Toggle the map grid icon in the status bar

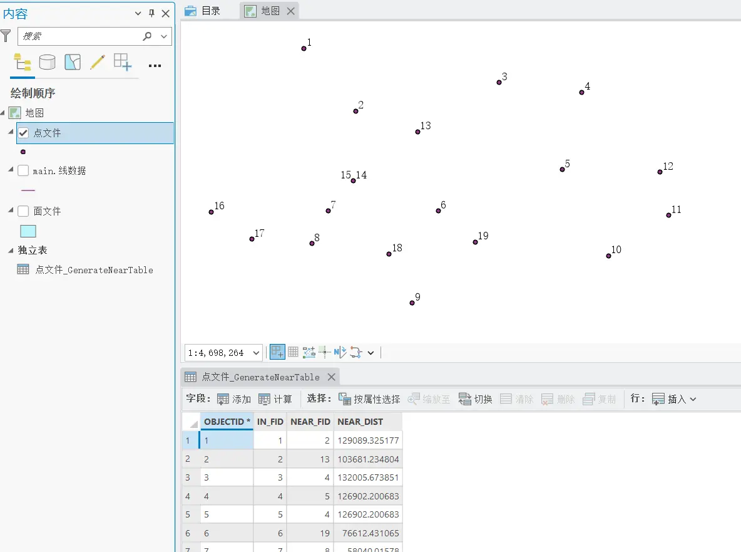click(x=293, y=353)
